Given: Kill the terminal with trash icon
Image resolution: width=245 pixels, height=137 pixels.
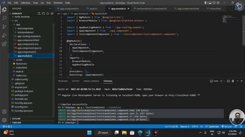Looking at the screenshot, I should (x=233, y=81).
